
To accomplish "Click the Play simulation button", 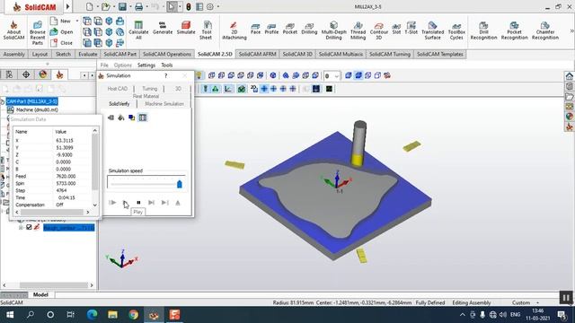I will (x=126, y=203).
